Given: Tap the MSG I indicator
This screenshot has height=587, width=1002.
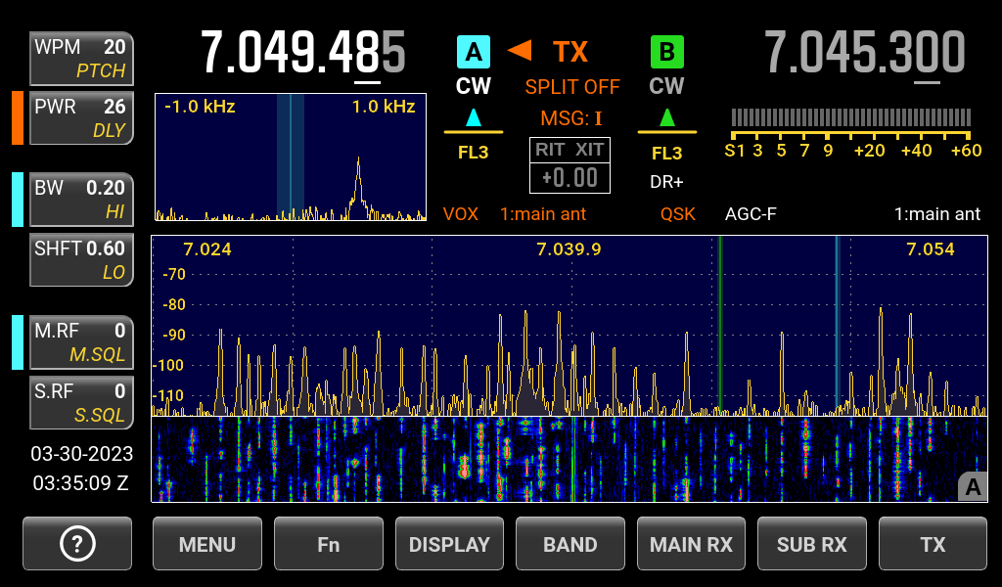Looking at the screenshot, I should tap(570, 118).
